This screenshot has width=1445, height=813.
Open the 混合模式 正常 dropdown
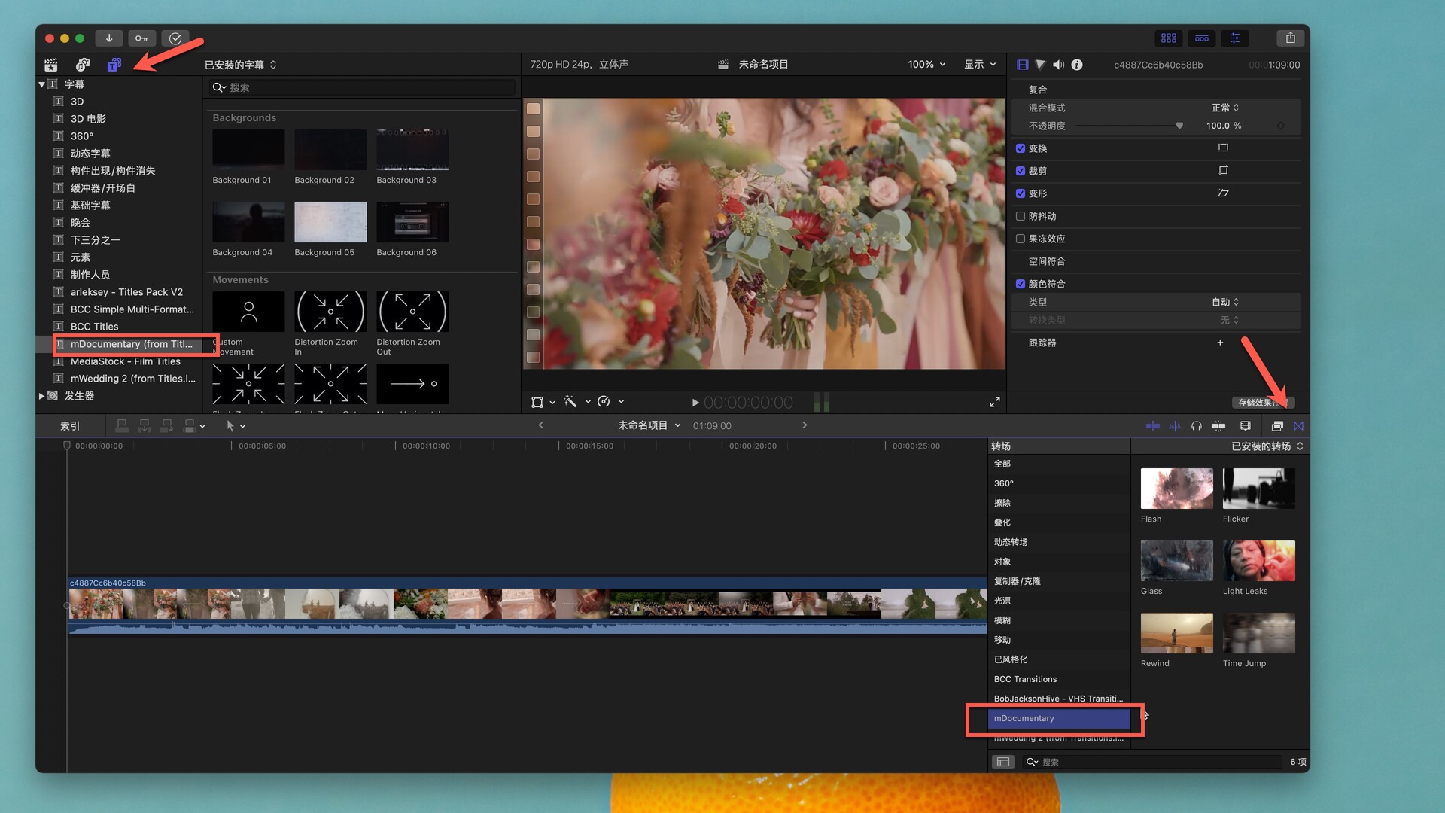point(1225,108)
